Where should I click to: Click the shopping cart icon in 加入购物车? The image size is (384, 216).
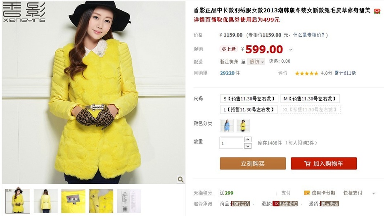307,164
